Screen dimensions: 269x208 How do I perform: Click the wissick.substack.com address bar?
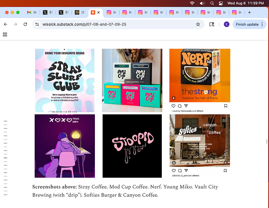point(118,24)
